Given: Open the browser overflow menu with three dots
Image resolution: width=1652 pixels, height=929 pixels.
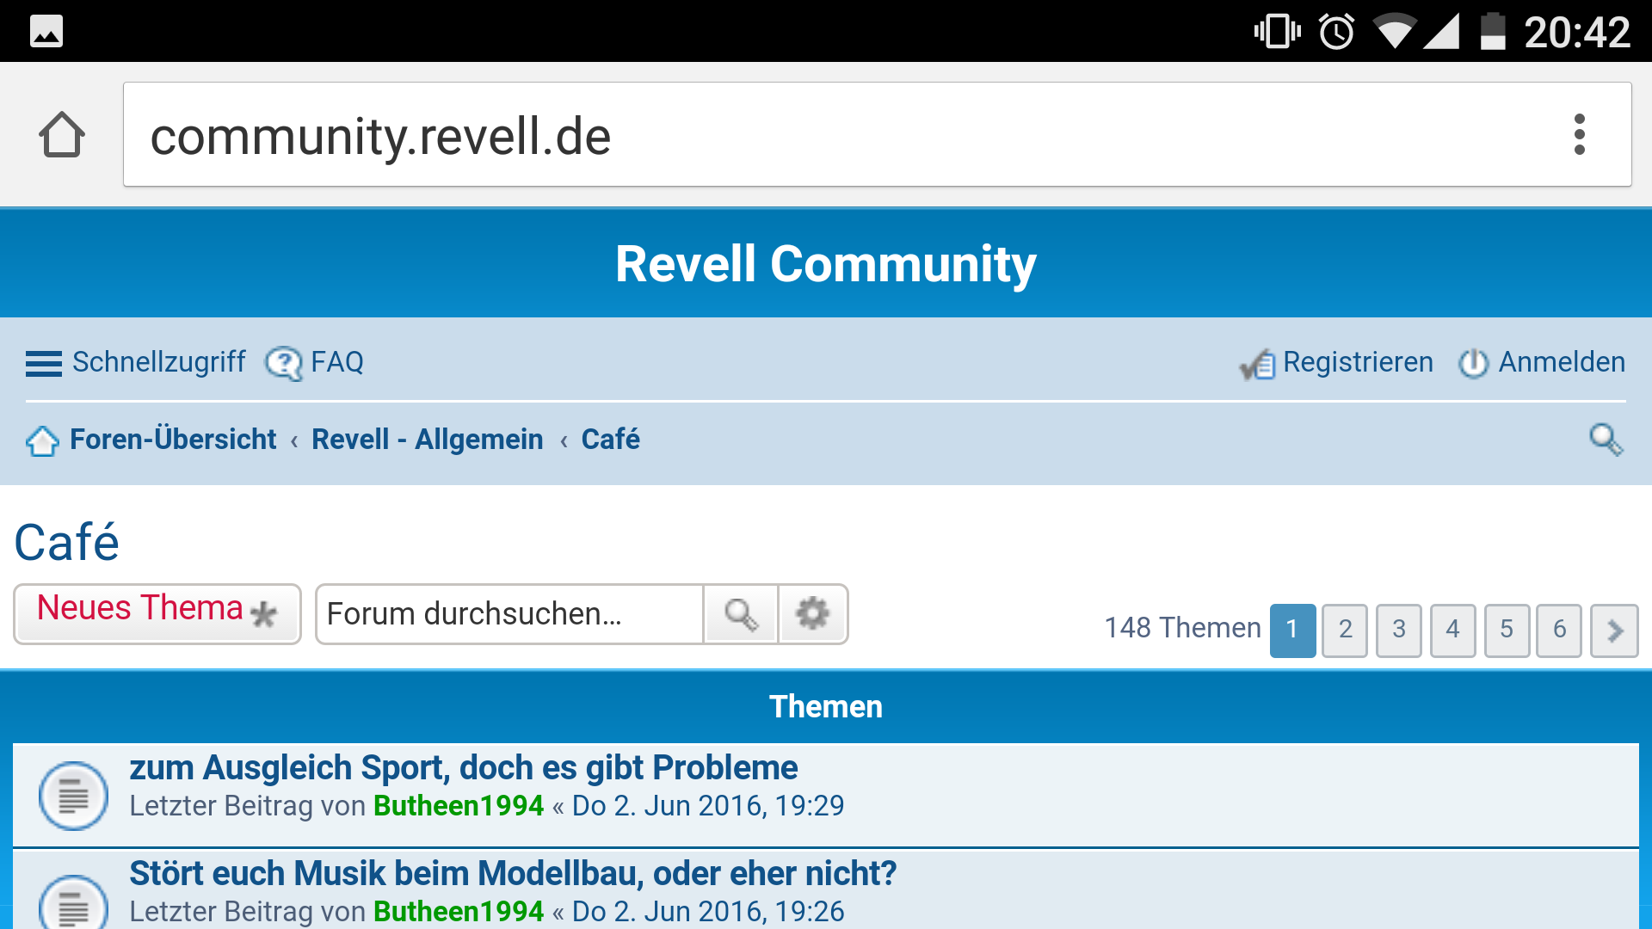Looking at the screenshot, I should (1580, 134).
